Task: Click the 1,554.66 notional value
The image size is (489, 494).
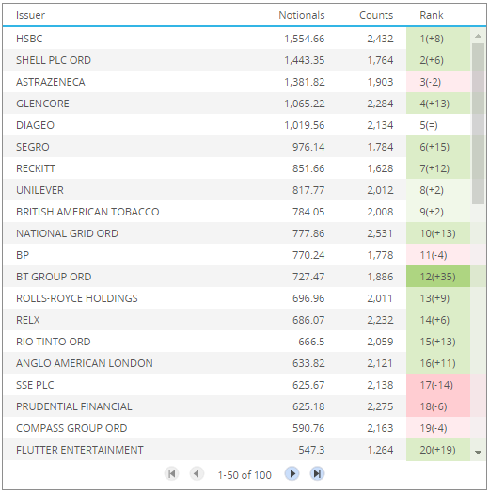Action: (304, 39)
